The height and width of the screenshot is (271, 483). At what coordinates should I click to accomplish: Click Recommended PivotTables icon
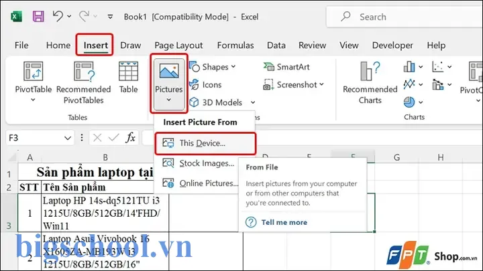pos(83,72)
